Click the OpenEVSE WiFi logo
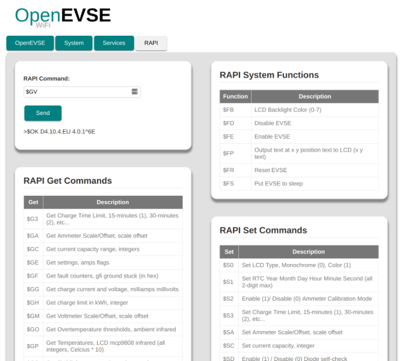 click(x=63, y=17)
